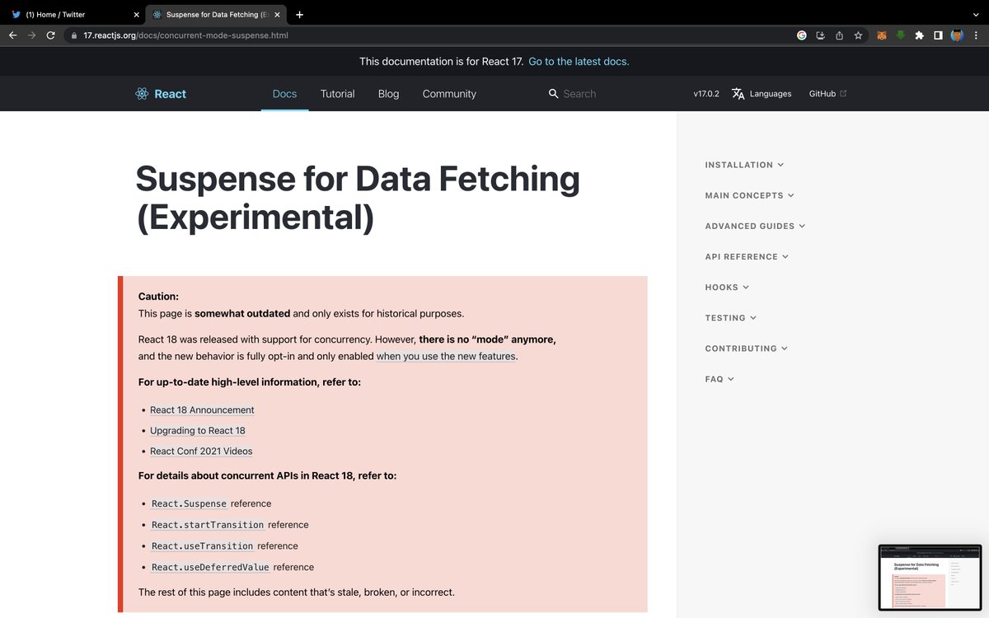
Task: Open the Docs nav item
Action: click(x=284, y=94)
